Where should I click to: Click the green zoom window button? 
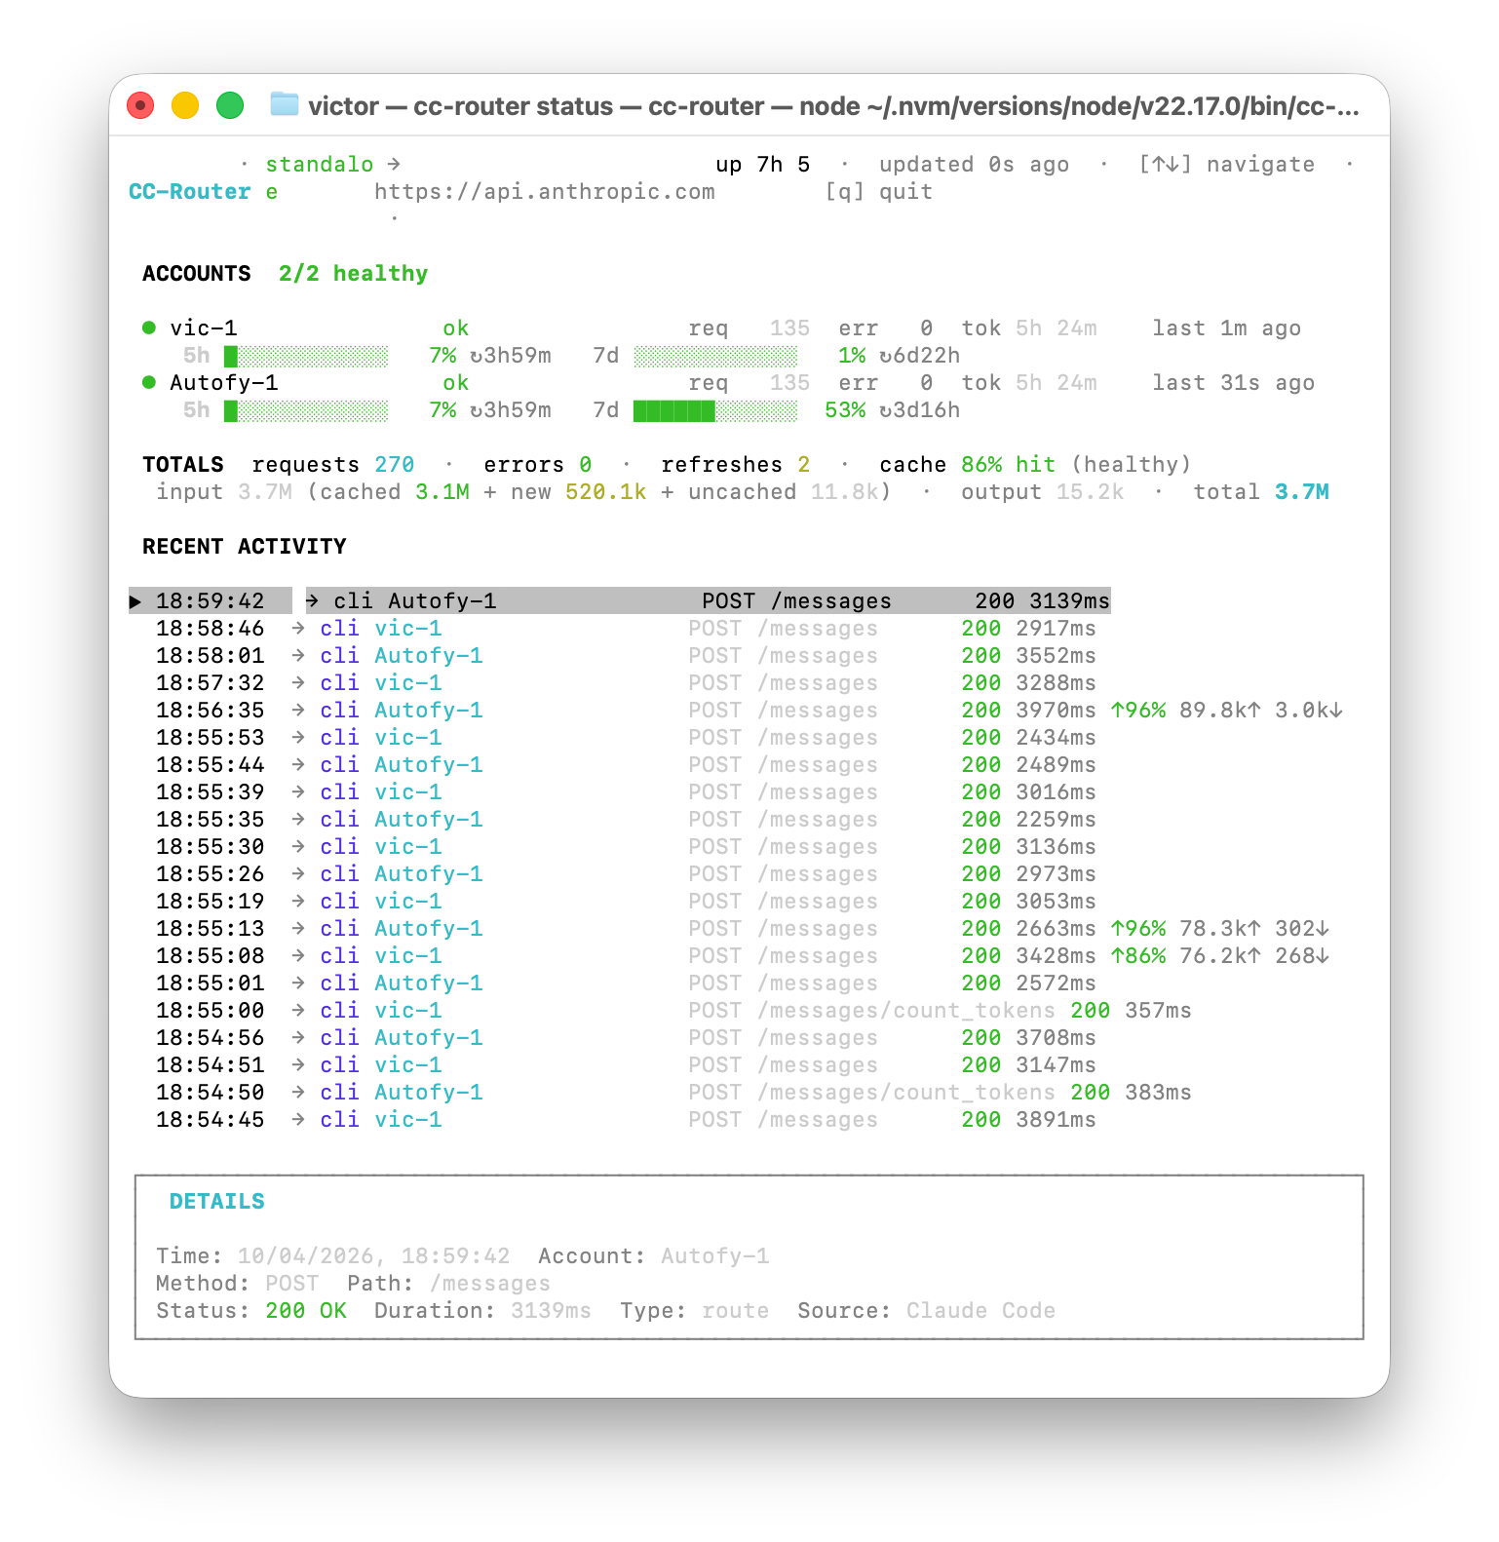click(x=230, y=104)
